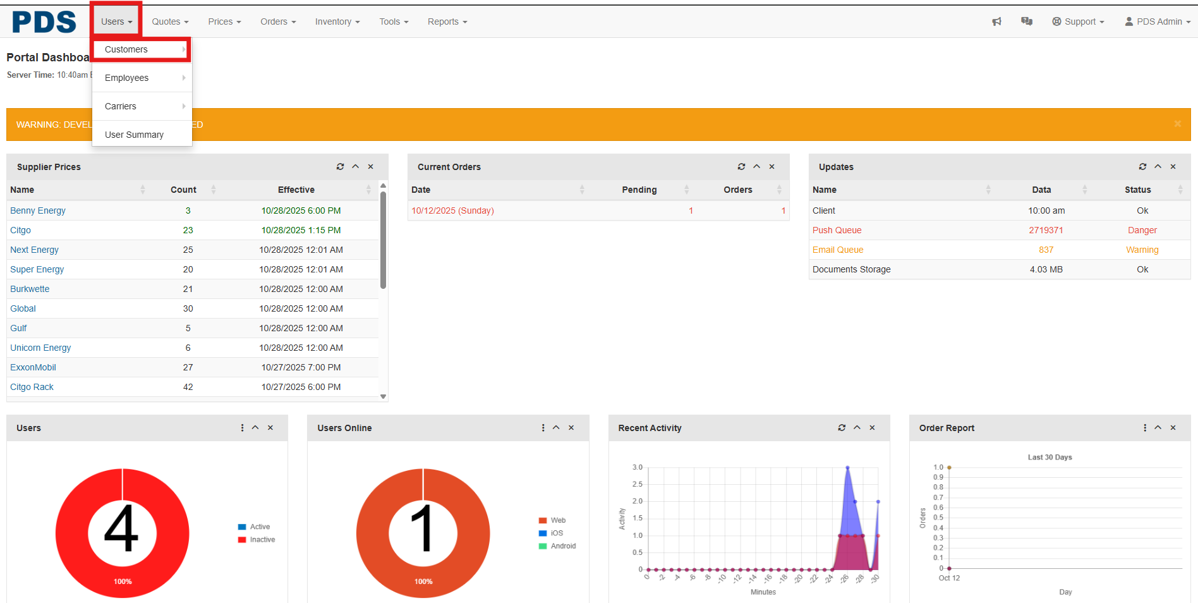Toggle Android series in Users Online legend
Screen dimensions: 1198x603
tap(562, 546)
